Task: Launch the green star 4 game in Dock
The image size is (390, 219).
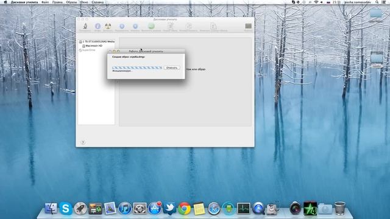Action: (x=310, y=208)
